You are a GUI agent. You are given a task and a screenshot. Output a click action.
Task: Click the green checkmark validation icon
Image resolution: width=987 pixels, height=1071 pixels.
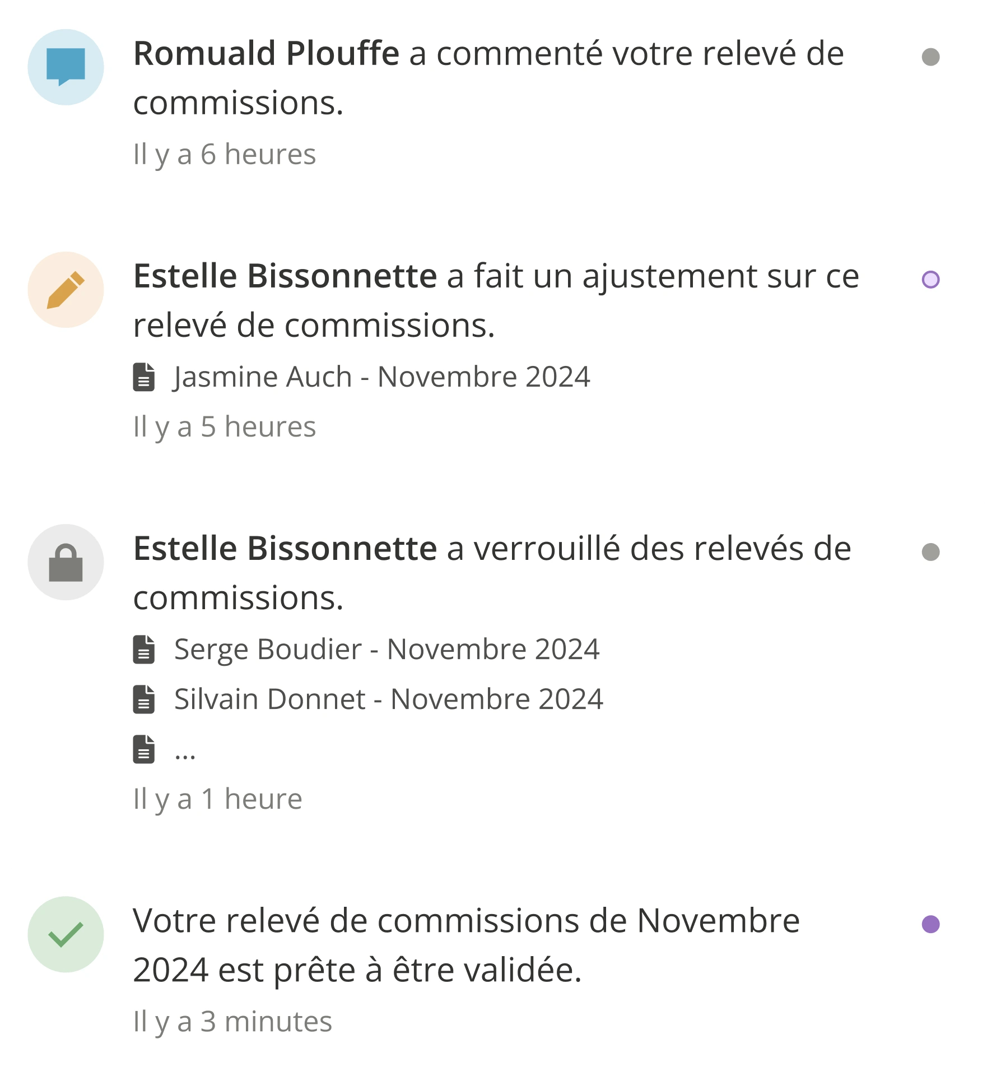66,934
